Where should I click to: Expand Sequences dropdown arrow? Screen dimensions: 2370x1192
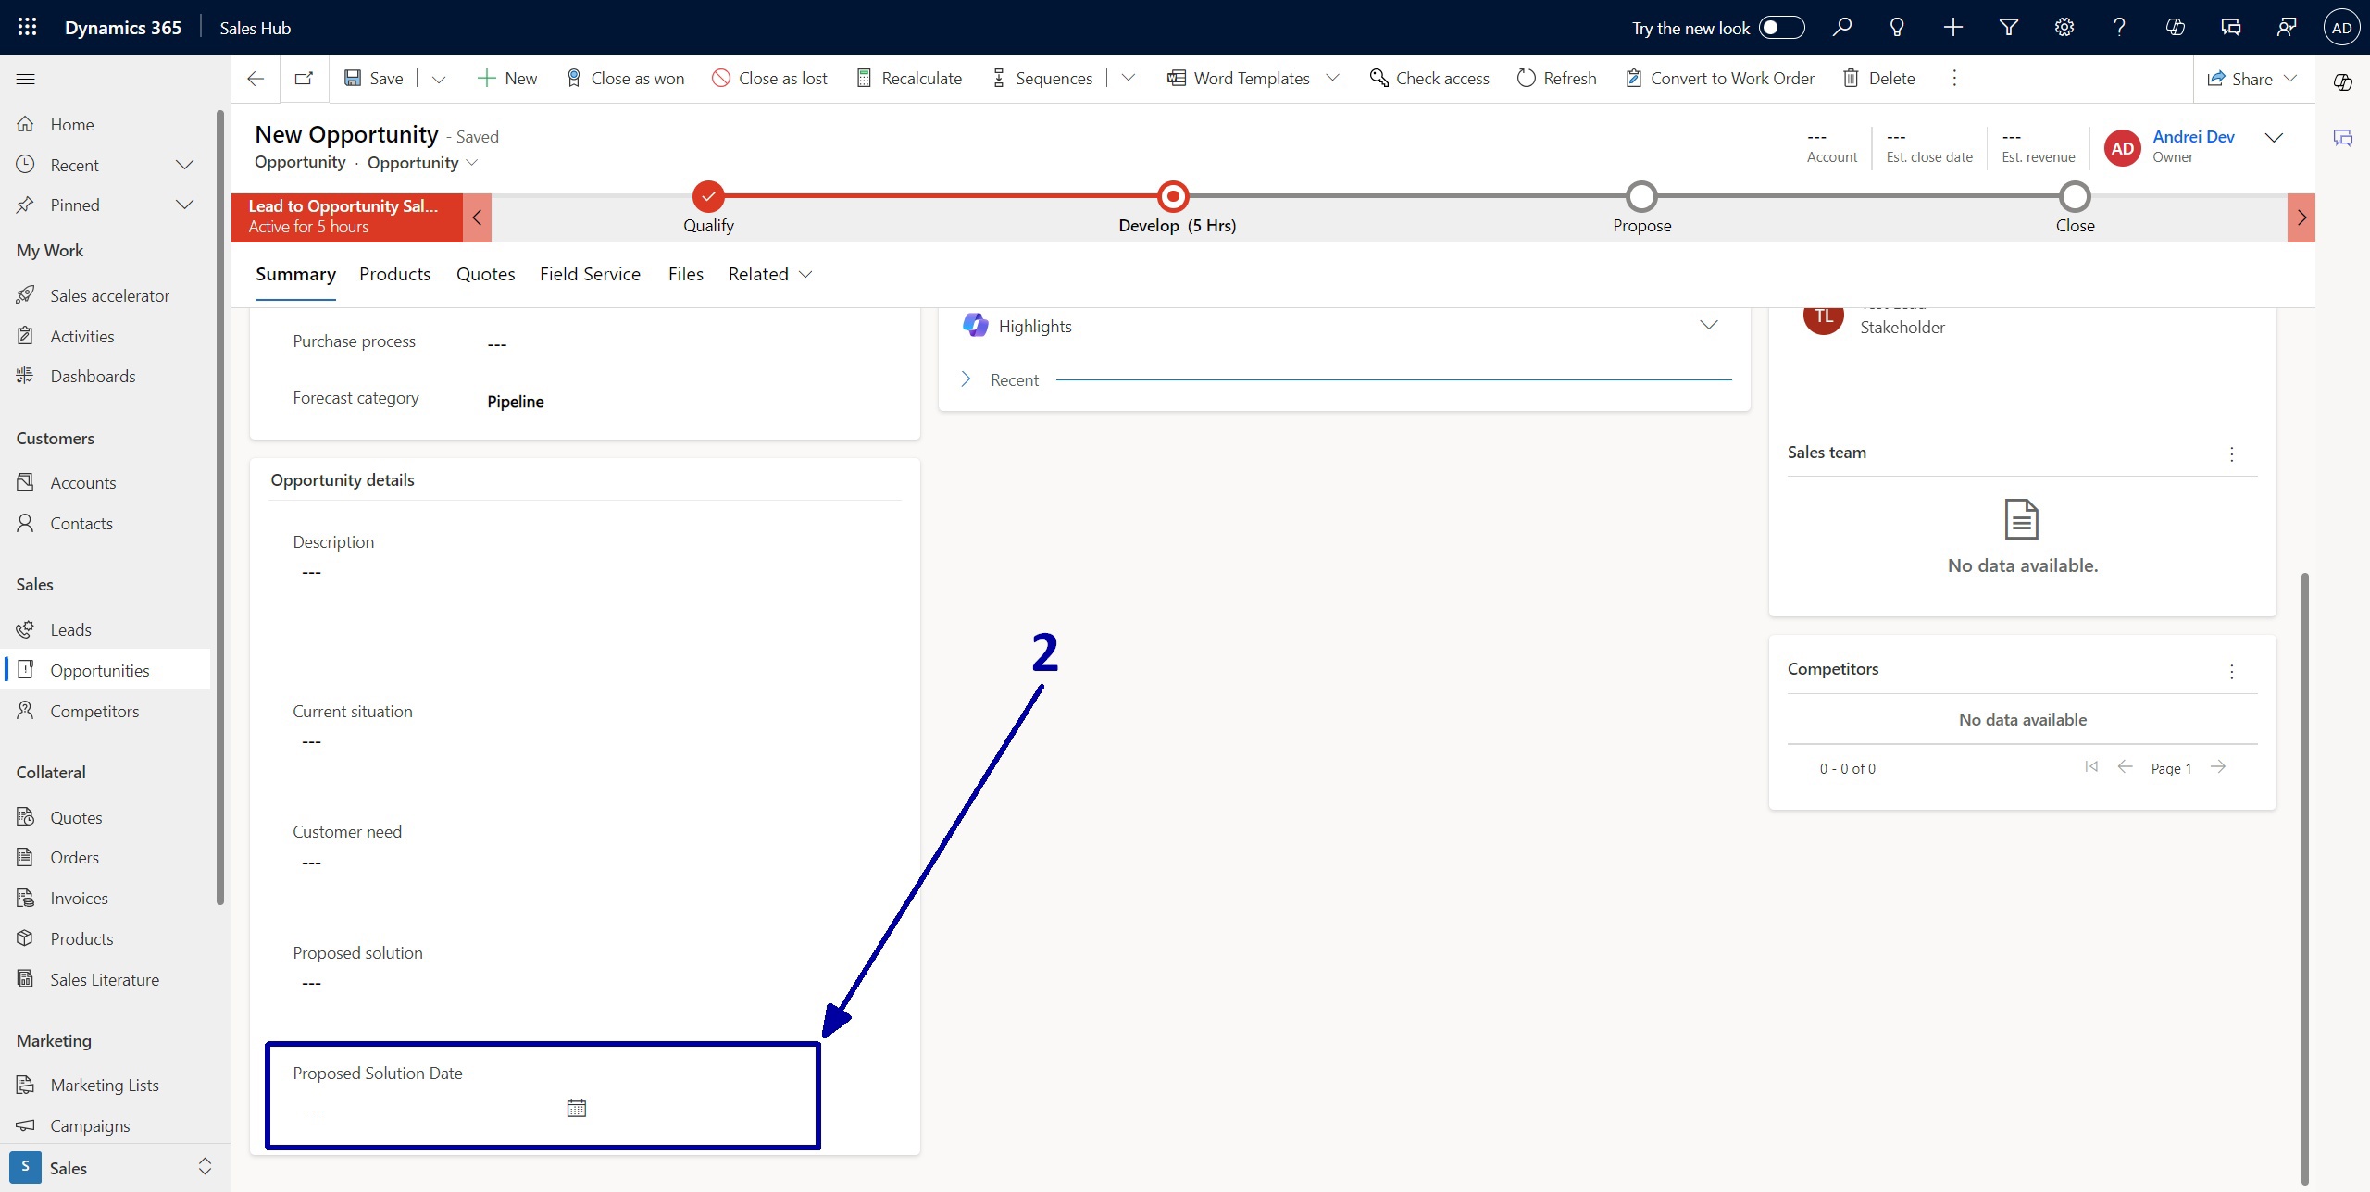(1128, 79)
